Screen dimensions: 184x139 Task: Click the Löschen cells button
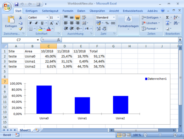pyautogui.click(x=151, y=23)
